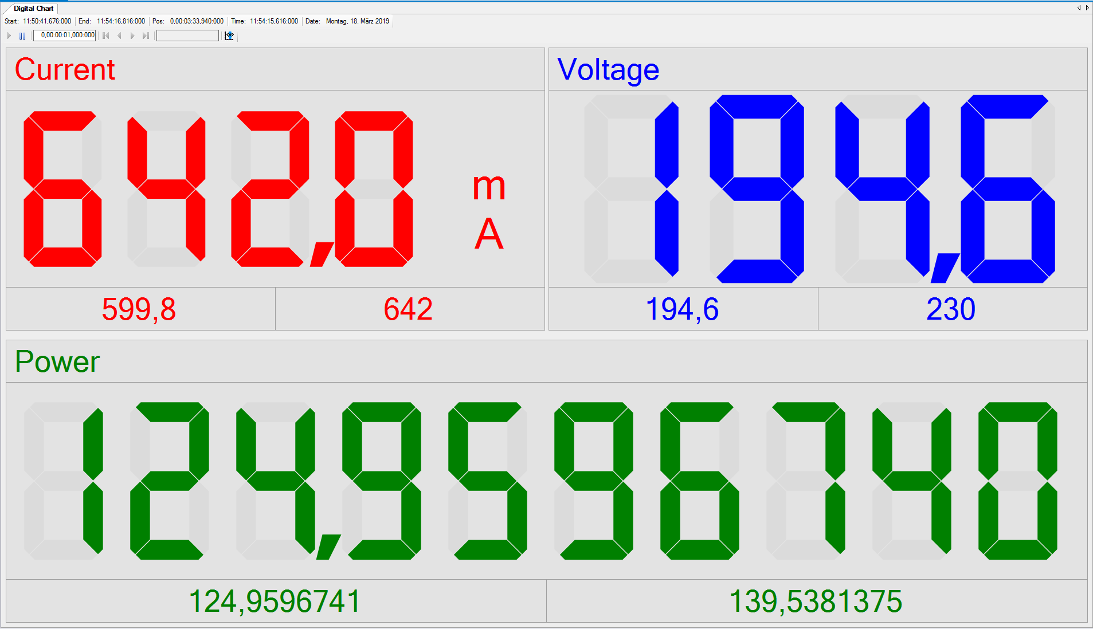
Task: Click the Time value 11:54:15,616:000
Action: pos(274,21)
